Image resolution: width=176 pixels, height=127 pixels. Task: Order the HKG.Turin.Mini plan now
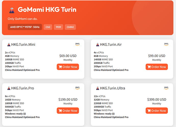tap(68, 67)
